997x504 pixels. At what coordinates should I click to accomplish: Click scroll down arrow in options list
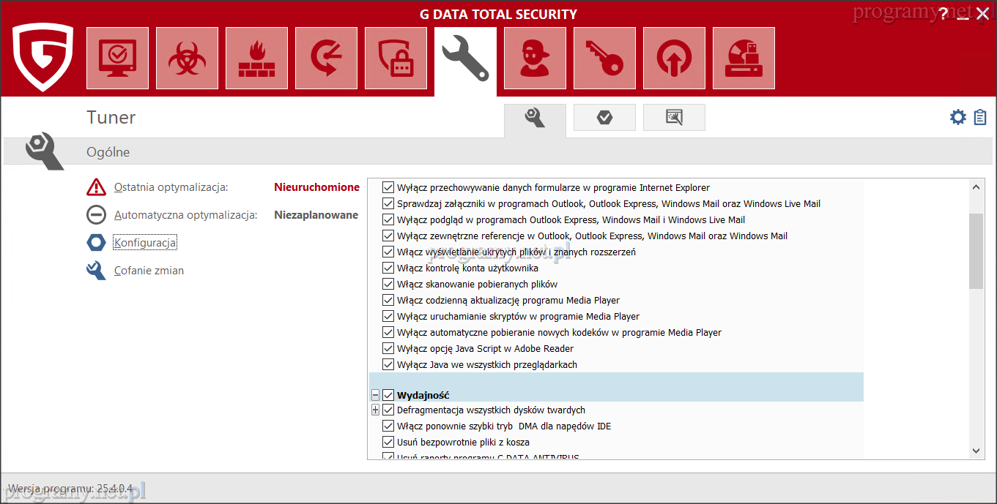point(976,451)
